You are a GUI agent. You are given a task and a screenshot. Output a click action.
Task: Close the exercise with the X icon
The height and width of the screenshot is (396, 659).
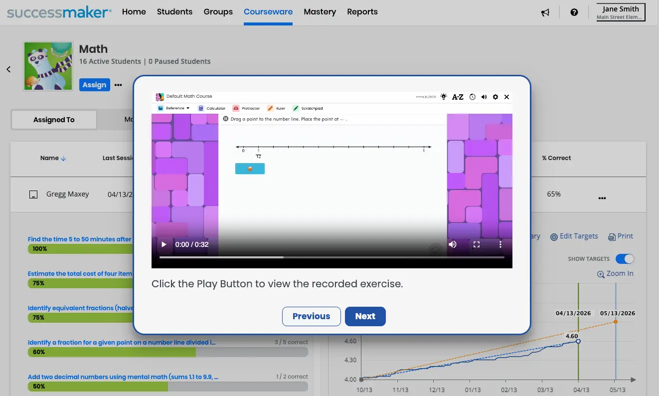pos(507,97)
